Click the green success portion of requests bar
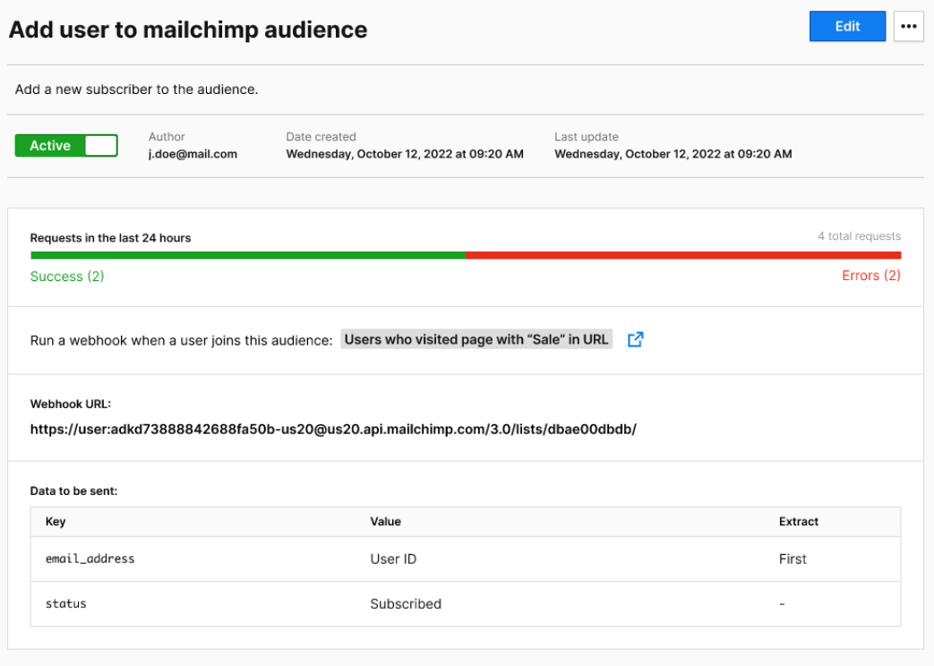 pos(247,255)
